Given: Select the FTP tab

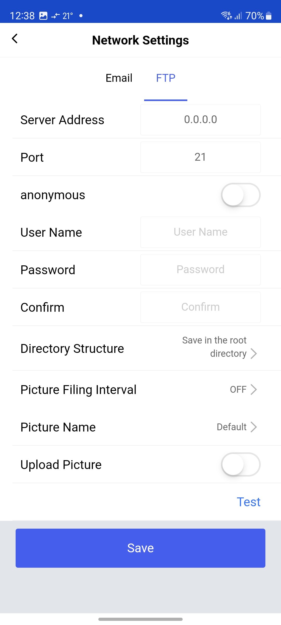Looking at the screenshot, I should click(166, 78).
